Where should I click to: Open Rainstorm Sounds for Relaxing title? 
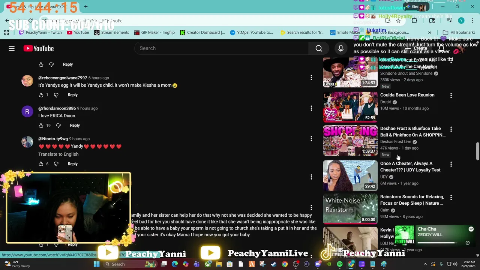coord(412,200)
